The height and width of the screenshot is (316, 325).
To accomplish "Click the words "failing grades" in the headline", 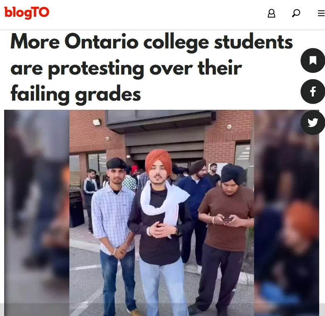I will (75, 94).
